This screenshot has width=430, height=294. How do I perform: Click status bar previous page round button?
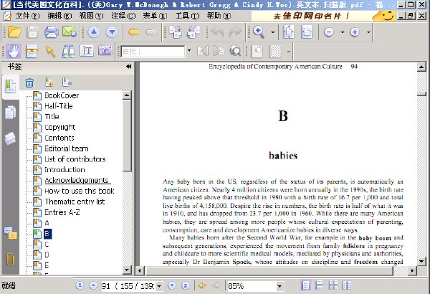coord(93,285)
